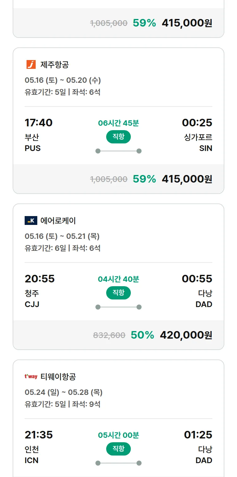237x477 pixels.
Task: Click the 17:40 Busan departure time
Action: (x=39, y=123)
